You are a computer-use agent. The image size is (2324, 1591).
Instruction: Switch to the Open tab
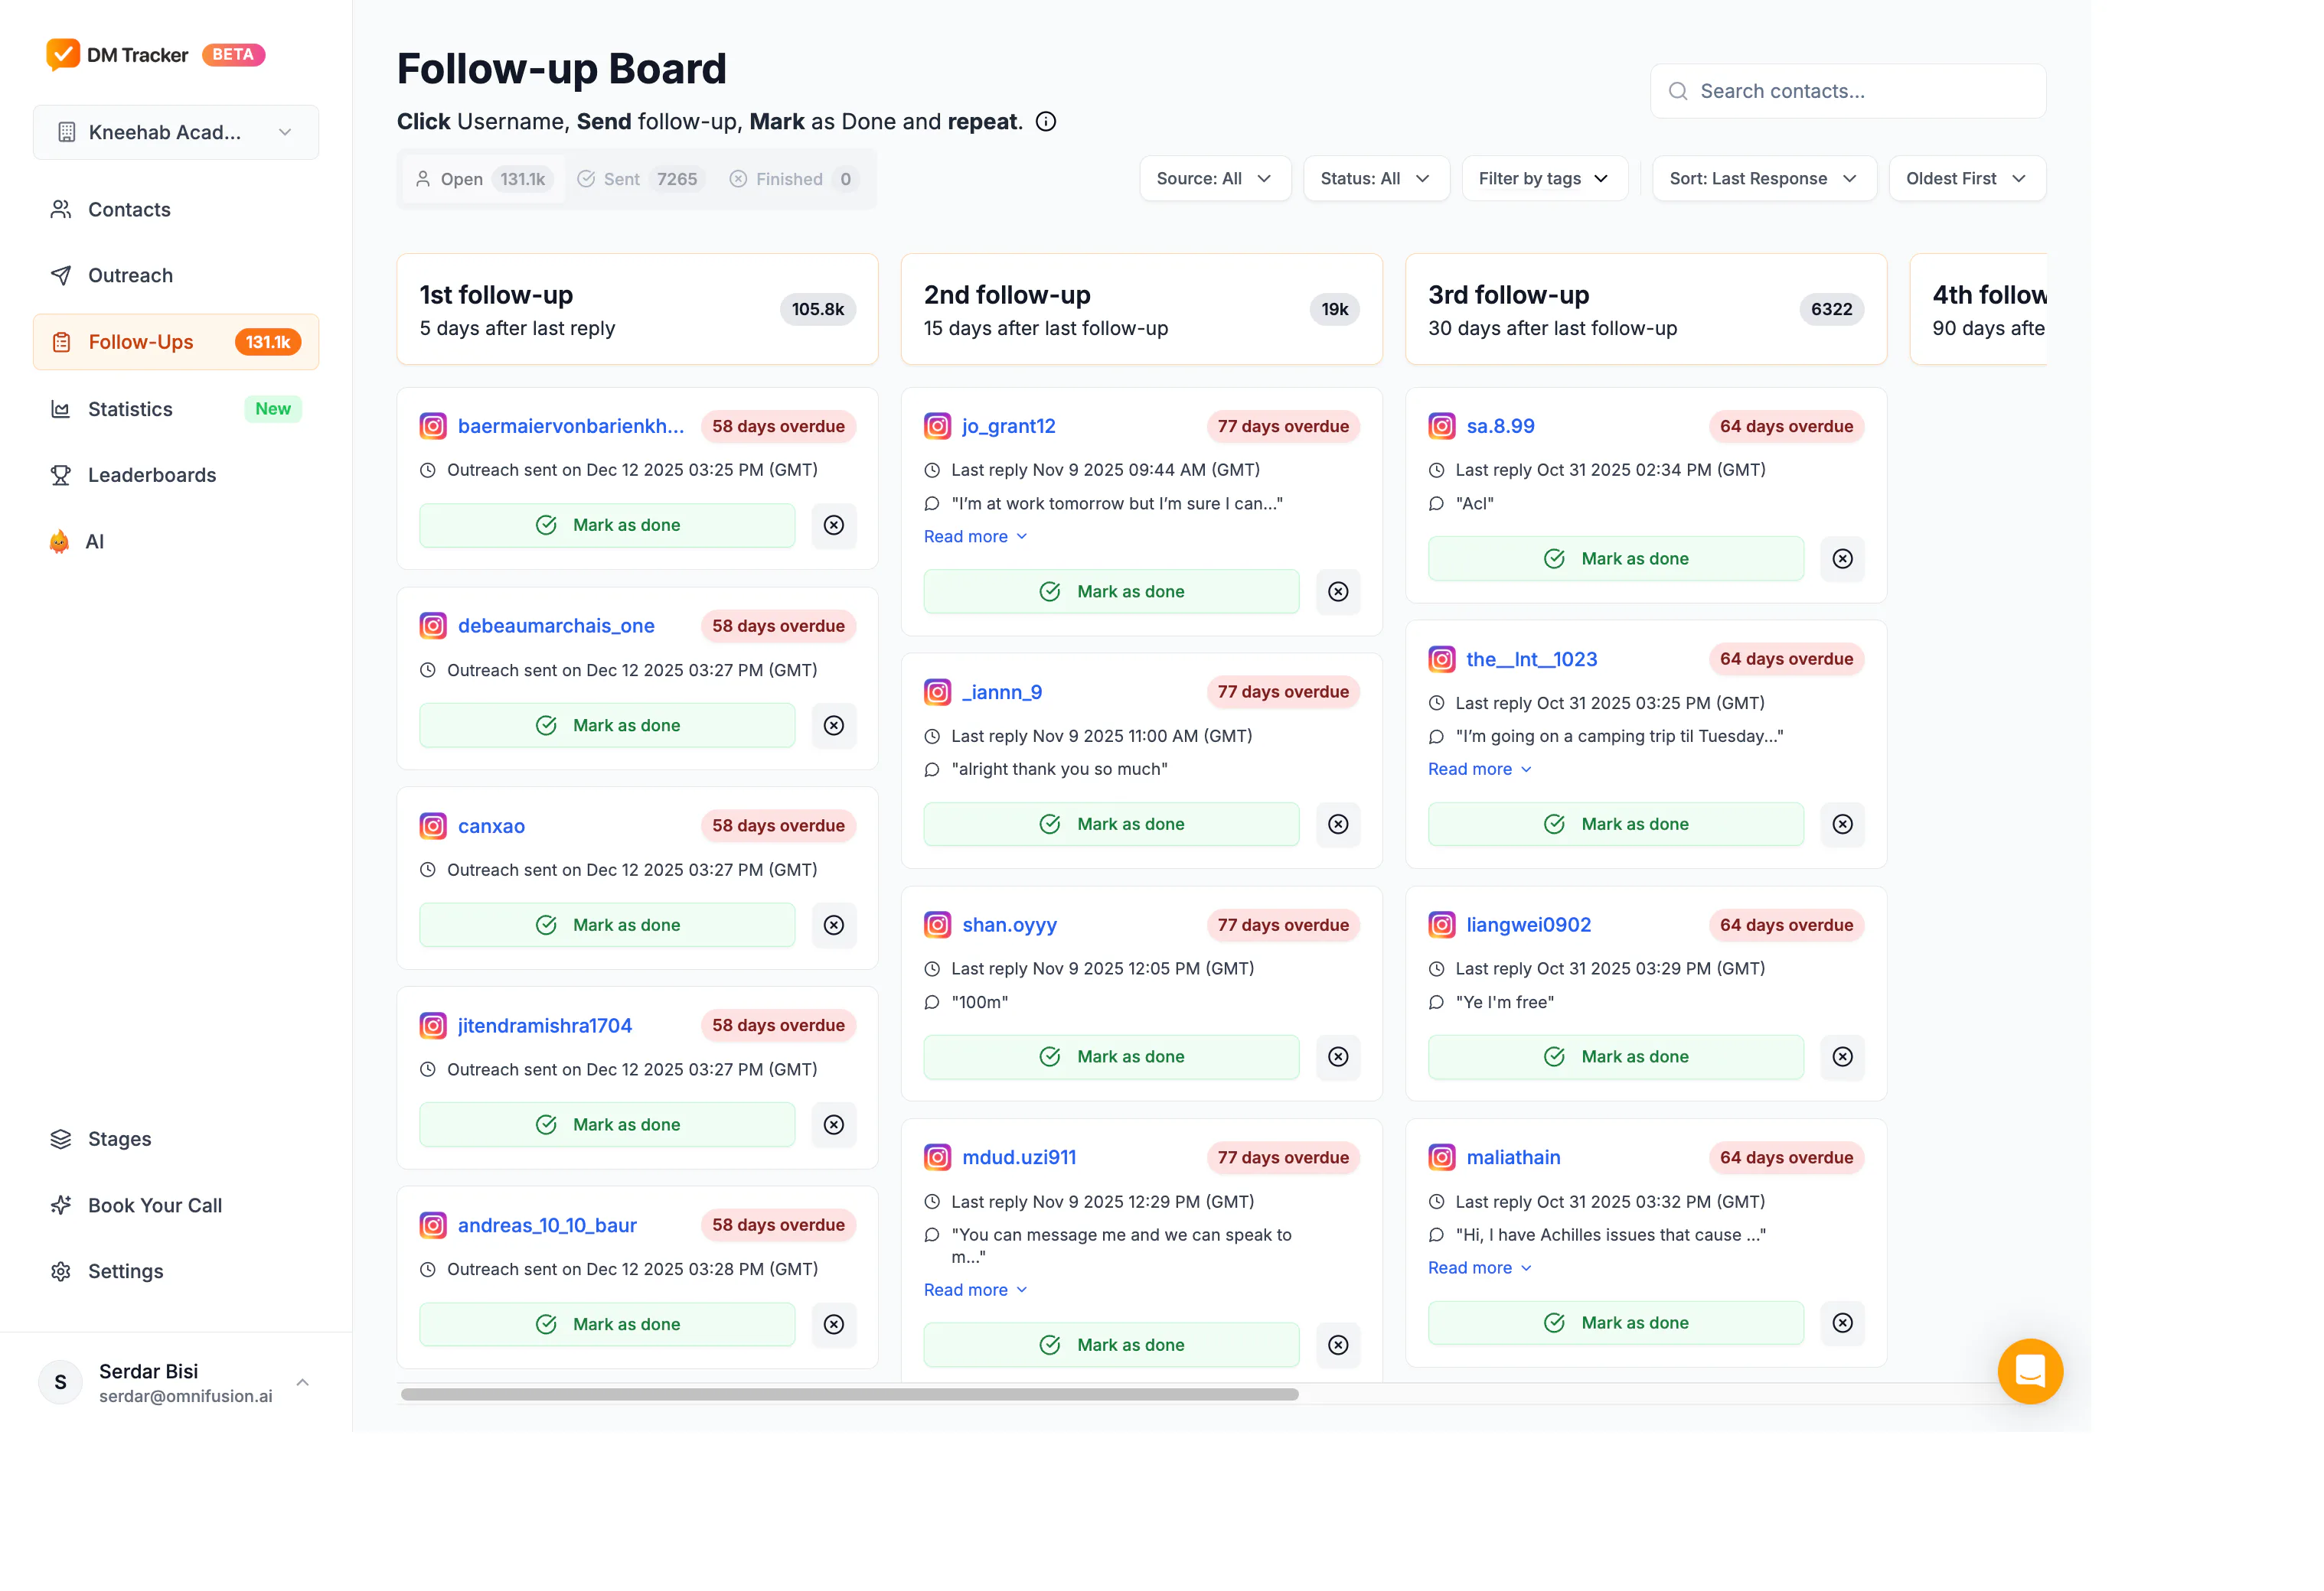[483, 180]
